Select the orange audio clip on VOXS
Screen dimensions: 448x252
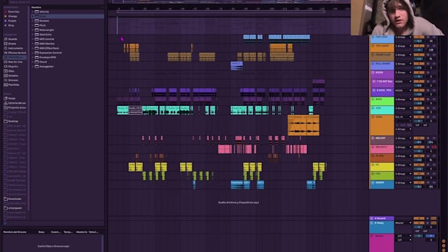304,125
